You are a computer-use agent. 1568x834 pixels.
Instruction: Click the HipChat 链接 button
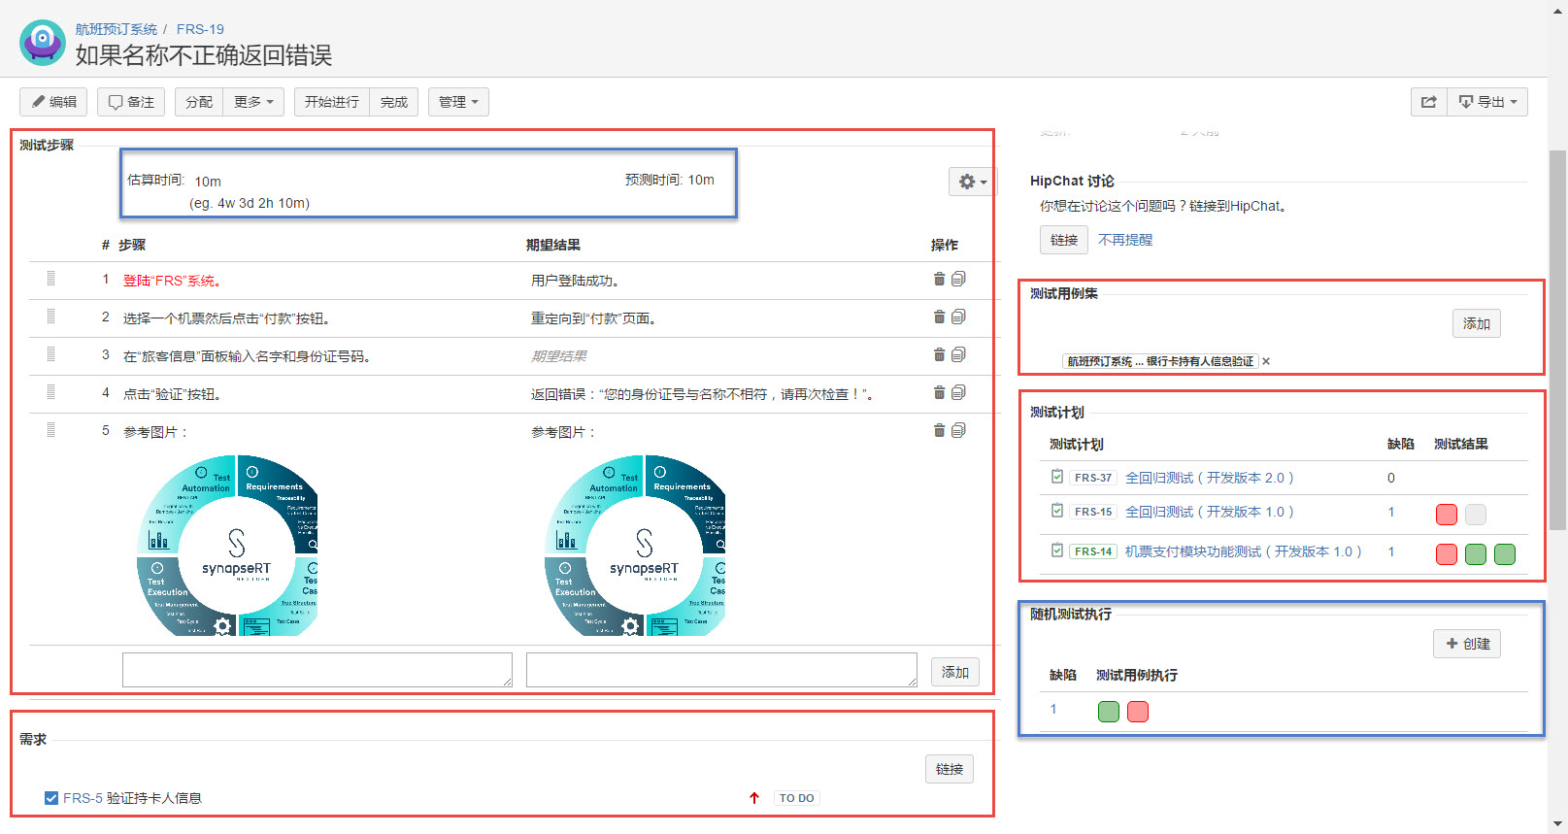1064,240
